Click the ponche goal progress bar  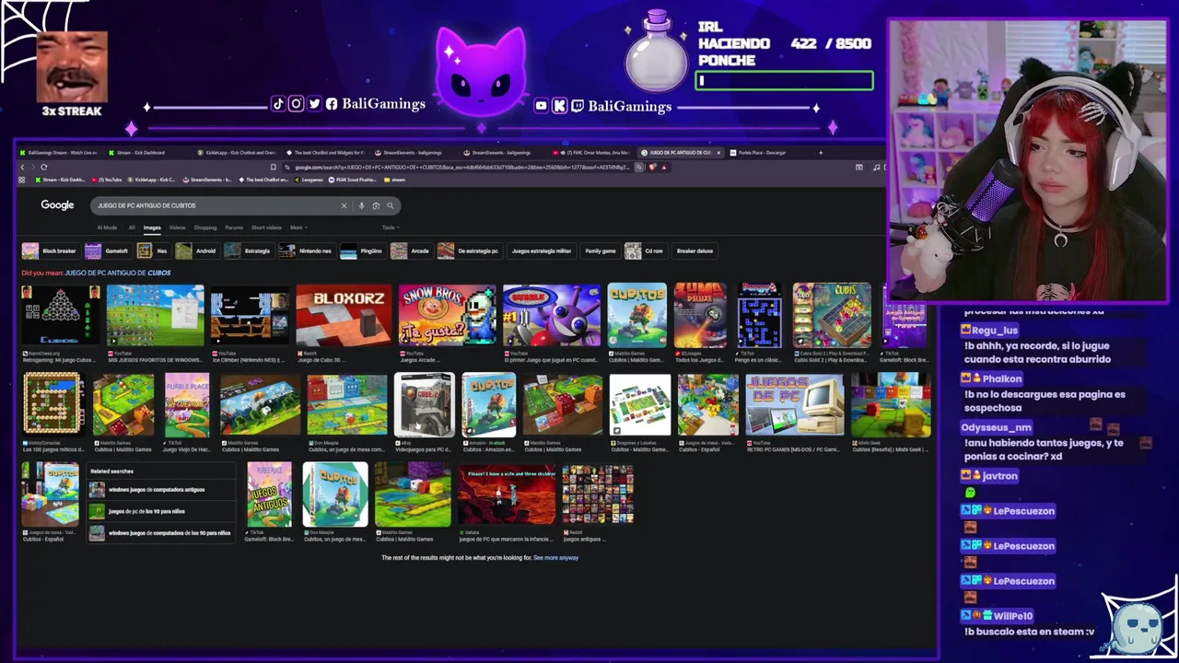(x=784, y=81)
